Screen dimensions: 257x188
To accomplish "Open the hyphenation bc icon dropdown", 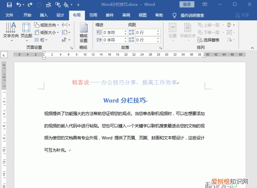I will pos(66,40).
